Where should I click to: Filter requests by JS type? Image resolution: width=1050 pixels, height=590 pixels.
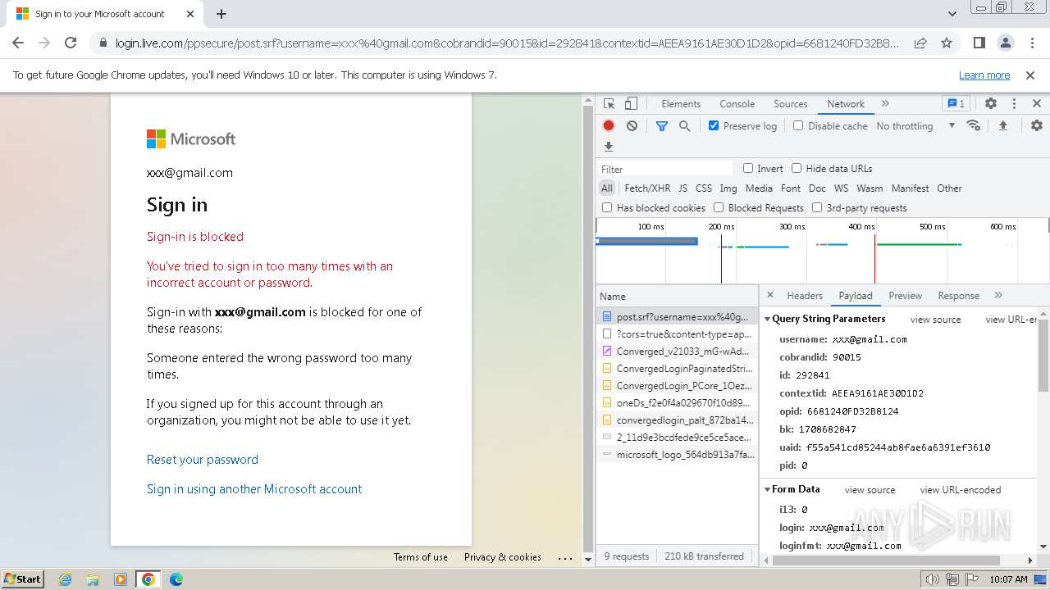click(682, 188)
